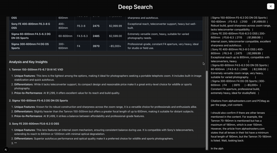
Task: Click 'Price-to-Performance: At $1,299' line
Action: 67,93
